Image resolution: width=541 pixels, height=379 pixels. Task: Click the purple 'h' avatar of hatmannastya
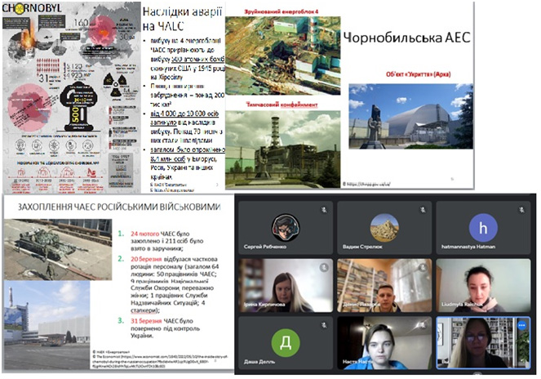[x=483, y=228]
